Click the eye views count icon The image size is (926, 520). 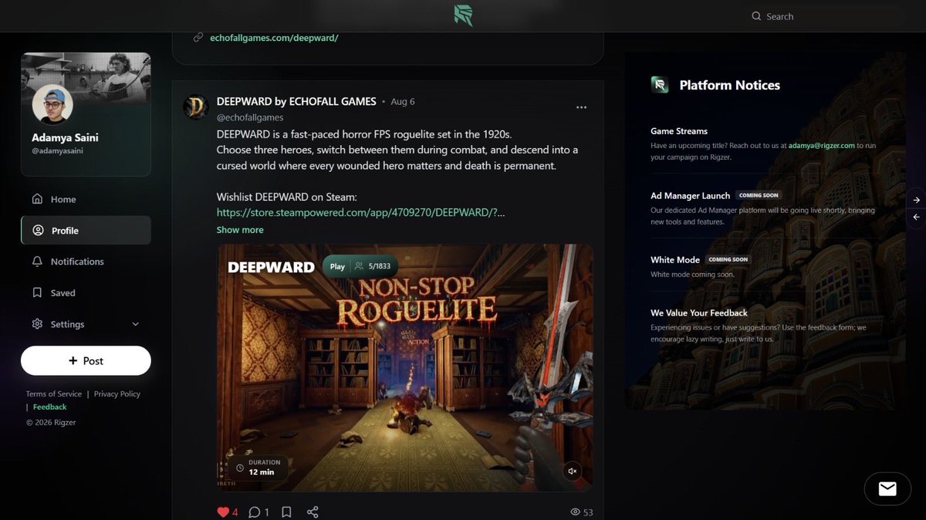coord(575,512)
